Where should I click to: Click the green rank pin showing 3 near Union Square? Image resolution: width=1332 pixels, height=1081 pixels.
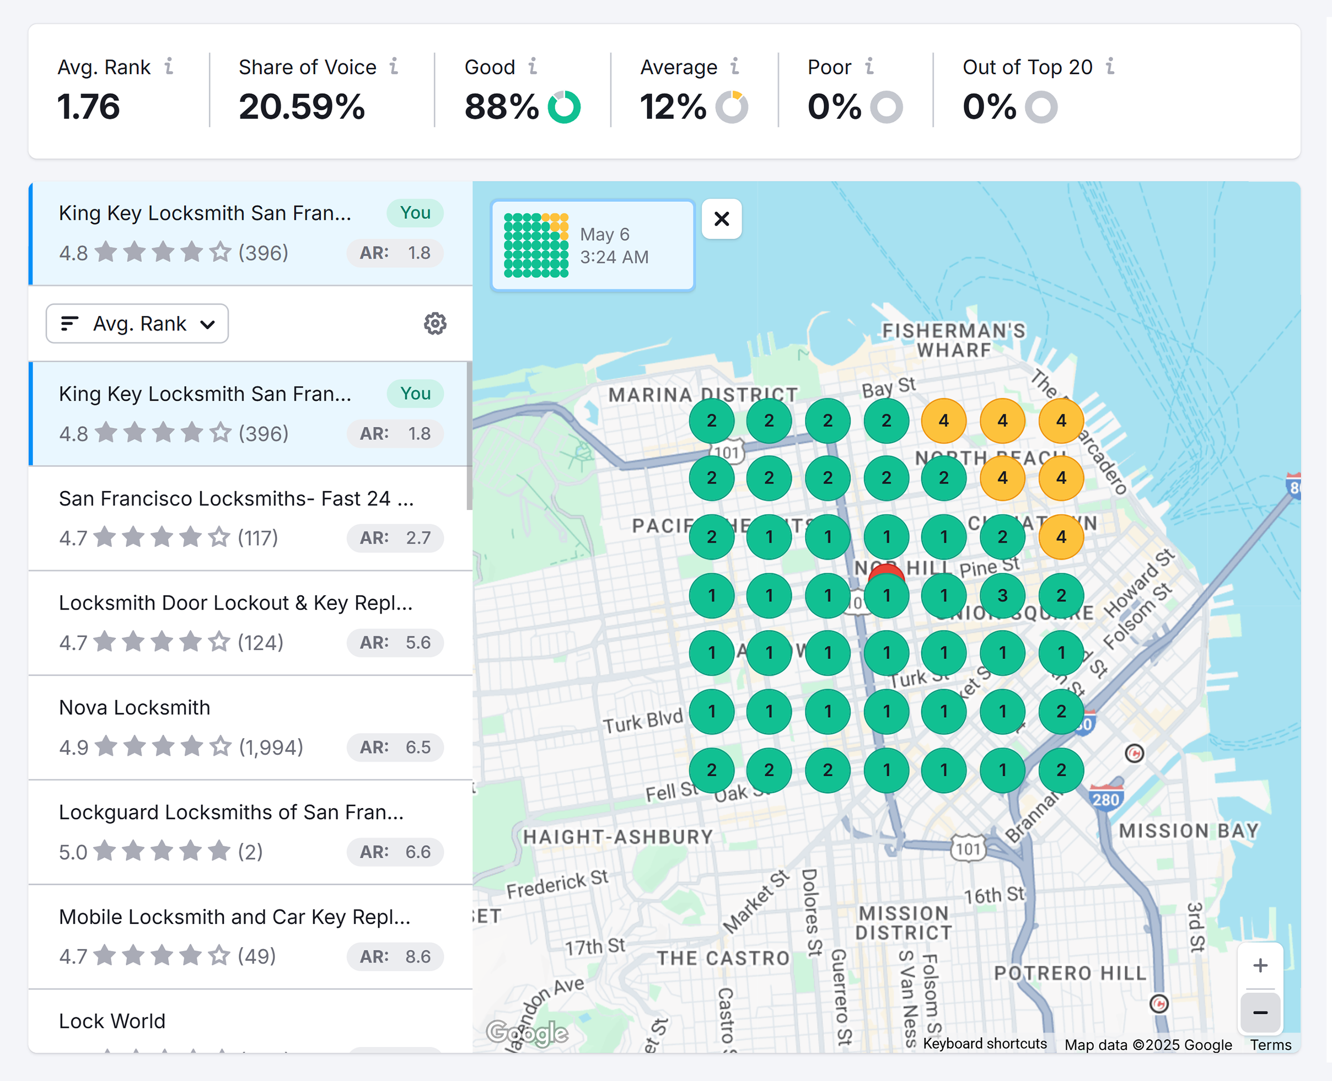[x=1002, y=595]
